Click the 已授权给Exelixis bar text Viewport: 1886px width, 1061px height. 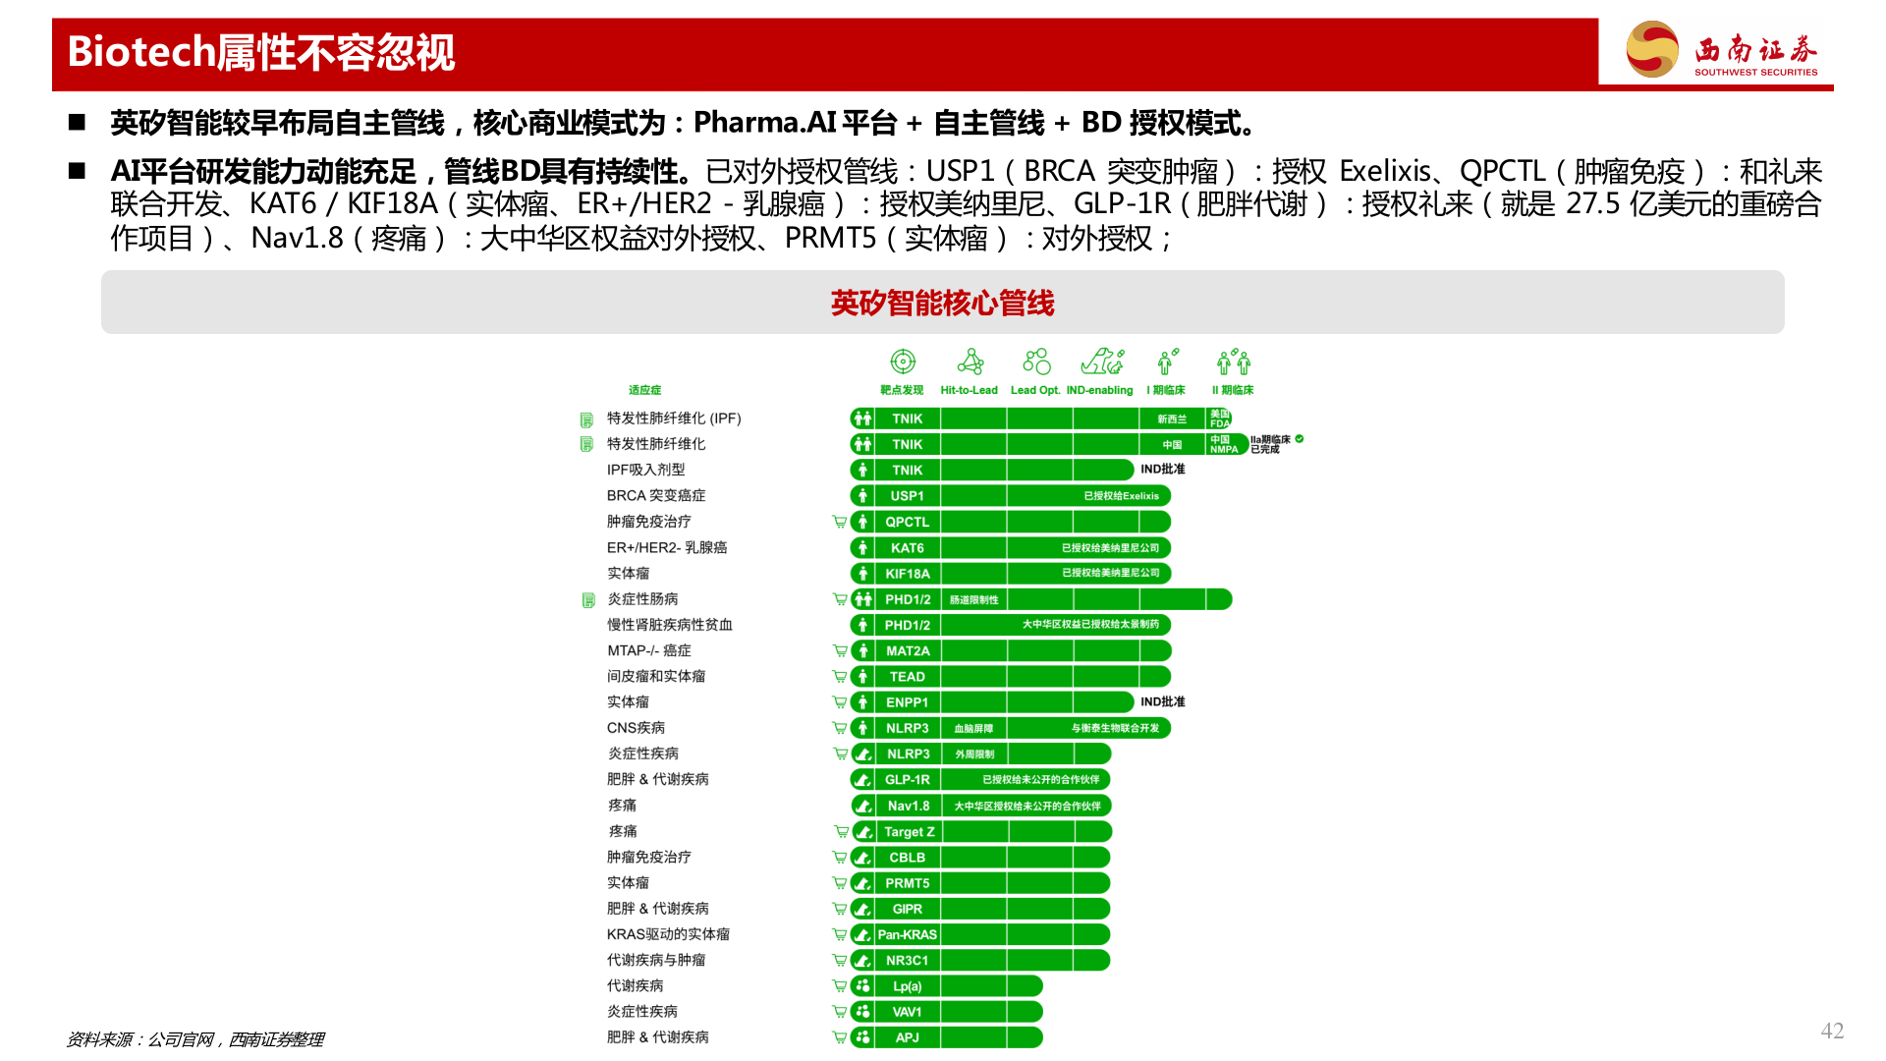coord(1121,496)
